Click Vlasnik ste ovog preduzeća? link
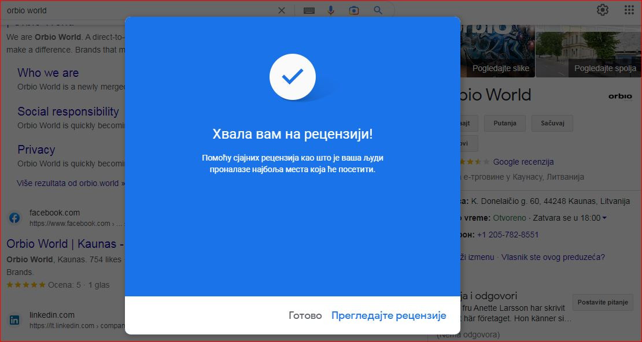Screen dimensions: 642x342 pos(553,257)
